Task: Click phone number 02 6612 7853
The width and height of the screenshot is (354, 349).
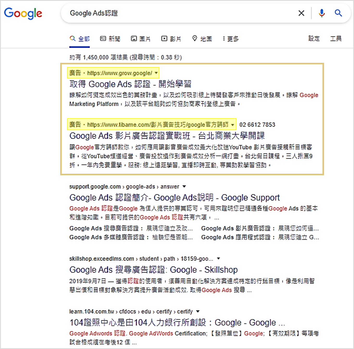Action: tap(257, 125)
